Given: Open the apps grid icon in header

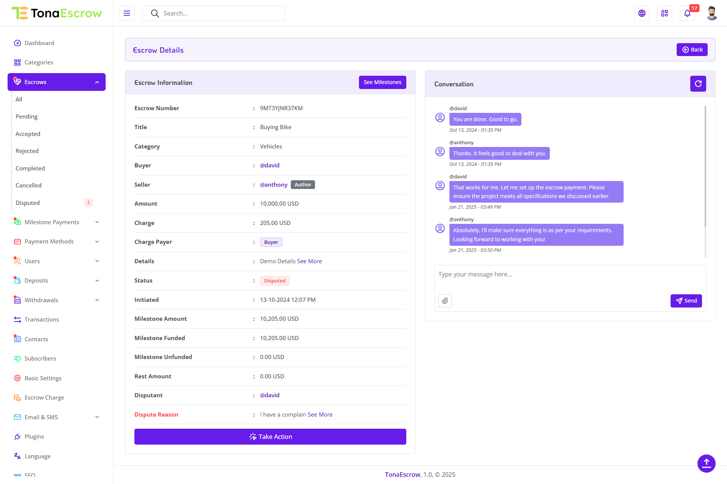Looking at the screenshot, I should click(665, 13).
